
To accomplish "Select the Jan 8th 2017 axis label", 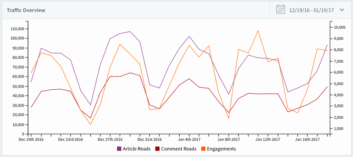I will (229, 139).
